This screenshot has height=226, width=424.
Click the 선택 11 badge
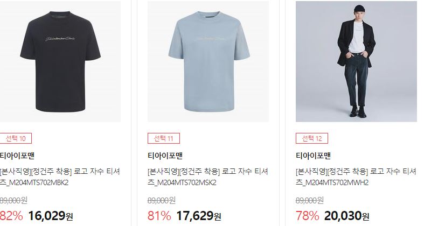164,138
